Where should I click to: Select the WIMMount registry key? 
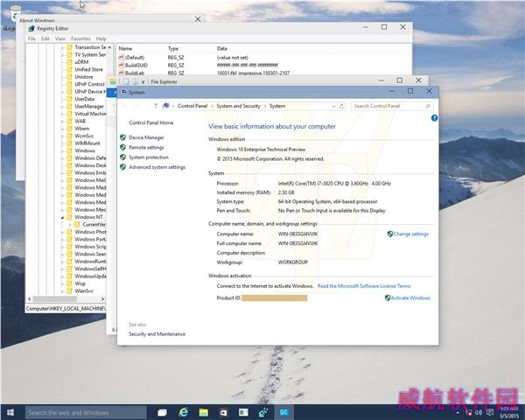[87, 143]
